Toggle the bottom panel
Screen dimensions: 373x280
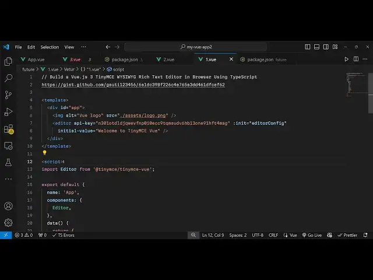coord(316,47)
